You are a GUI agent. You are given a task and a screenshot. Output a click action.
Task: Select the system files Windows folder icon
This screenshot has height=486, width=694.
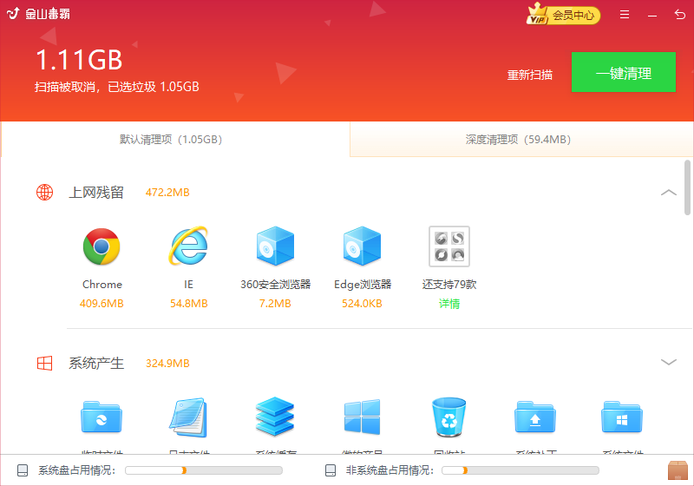pos(622,417)
